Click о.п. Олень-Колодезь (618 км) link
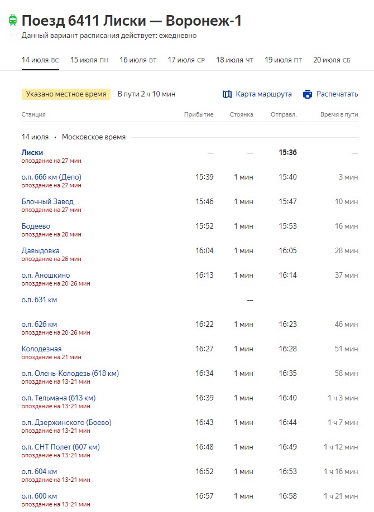The height and width of the screenshot is (512, 374). coord(70,373)
